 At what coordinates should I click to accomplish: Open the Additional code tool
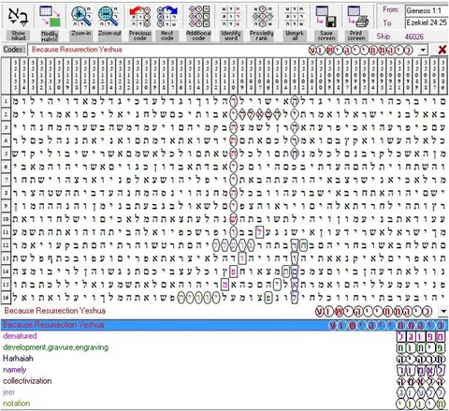coord(198,16)
